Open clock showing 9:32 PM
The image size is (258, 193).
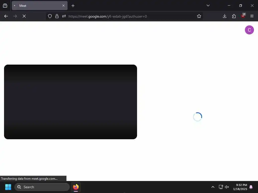click(x=240, y=187)
